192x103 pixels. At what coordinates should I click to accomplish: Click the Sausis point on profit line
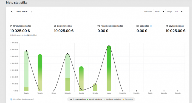click(x=26, y=50)
